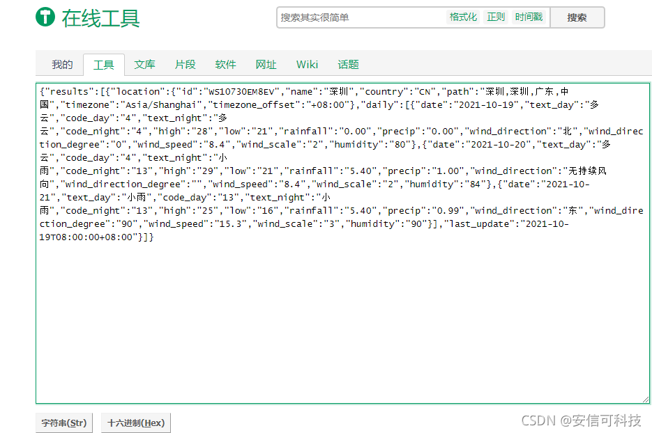The width and height of the screenshot is (652, 433).
Task: Open the 文库 tab
Action: 145,64
